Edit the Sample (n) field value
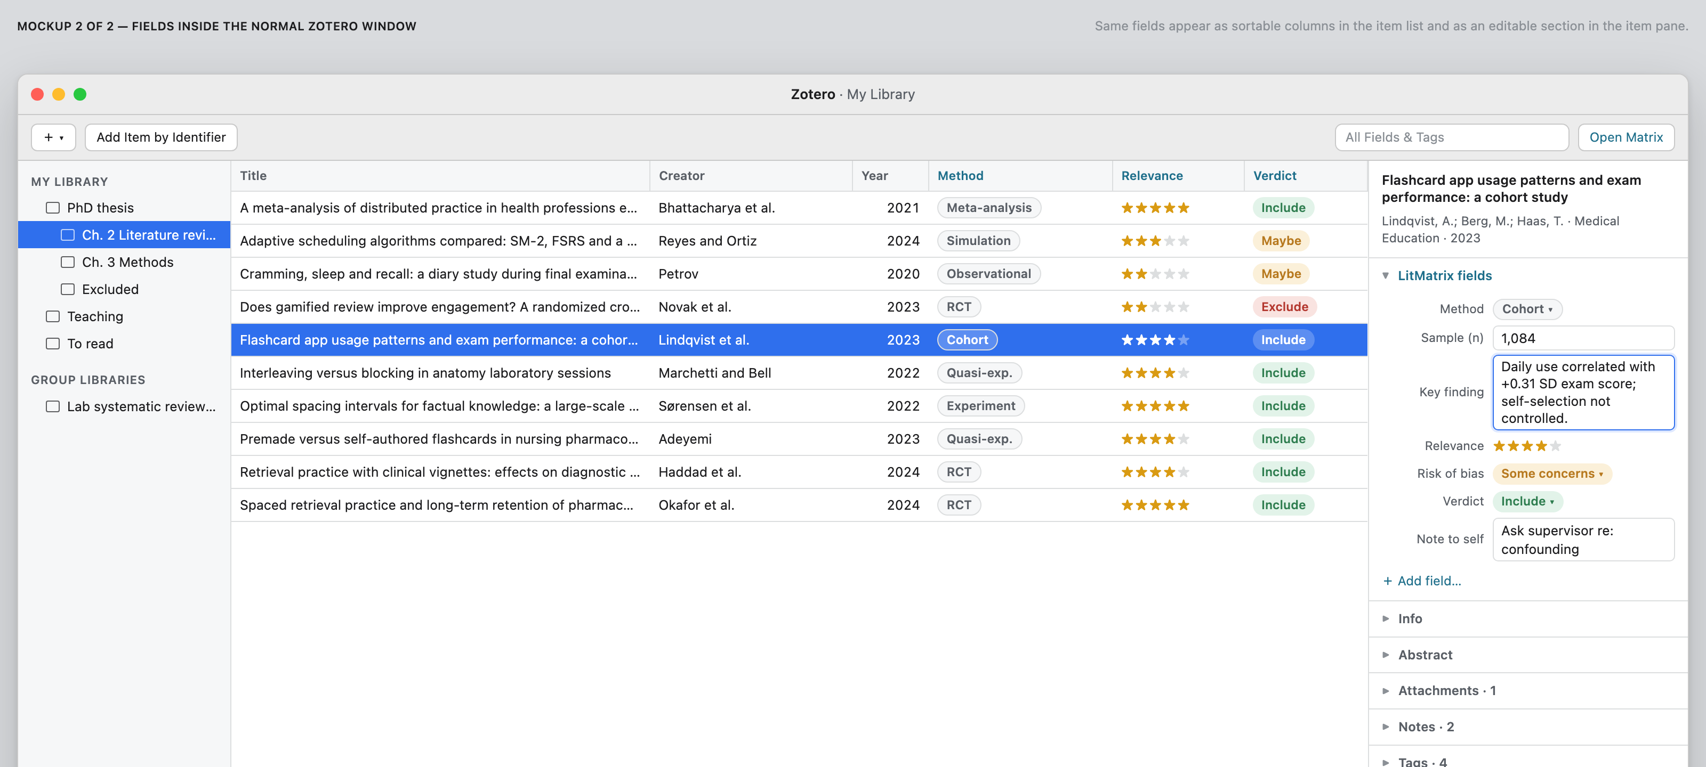The image size is (1706, 767). 1583,338
